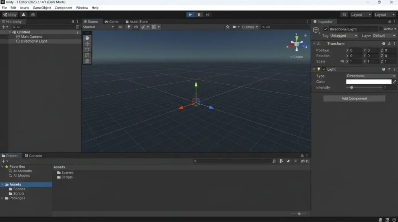398x222 pixels.
Task: Select the Transform tool in scene toolbar
Action: click(87, 61)
